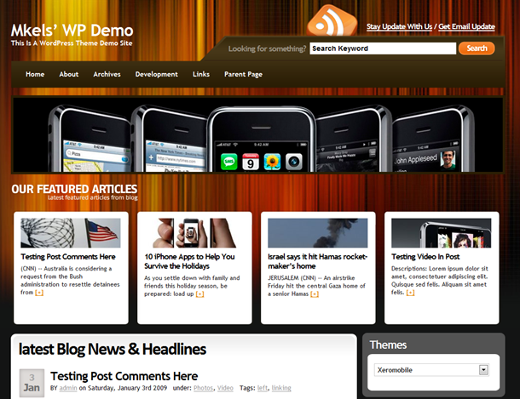
Task: Click the linking tag link
Action: (x=281, y=388)
